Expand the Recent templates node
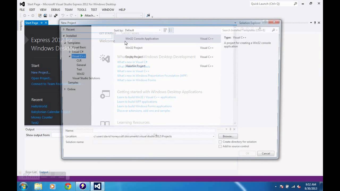The width and height of the screenshot is (340, 191). (x=64, y=29)
